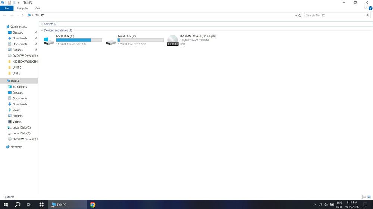The image size is (373, 209).
Task: Click the Network icon in sidebar
Action: coord(7,147)
